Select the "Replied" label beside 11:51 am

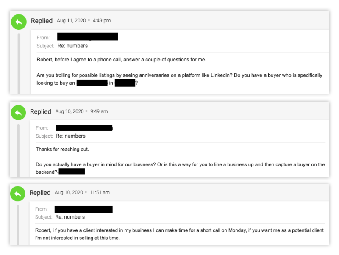pos(40,193)
